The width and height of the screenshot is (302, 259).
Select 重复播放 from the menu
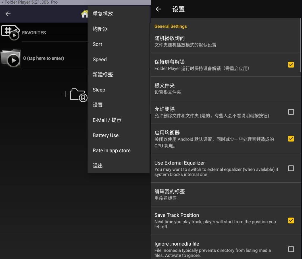pos(103,14)
